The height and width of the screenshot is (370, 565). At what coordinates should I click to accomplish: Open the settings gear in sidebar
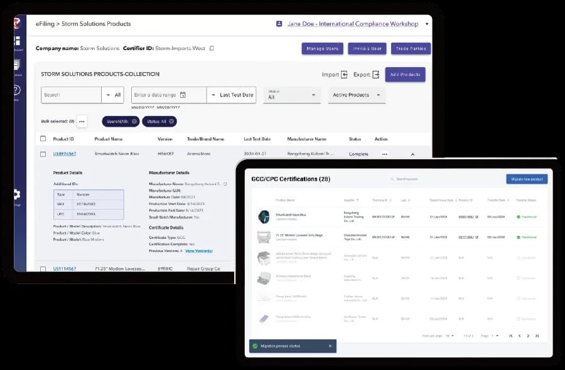click(x=17, y=194)
